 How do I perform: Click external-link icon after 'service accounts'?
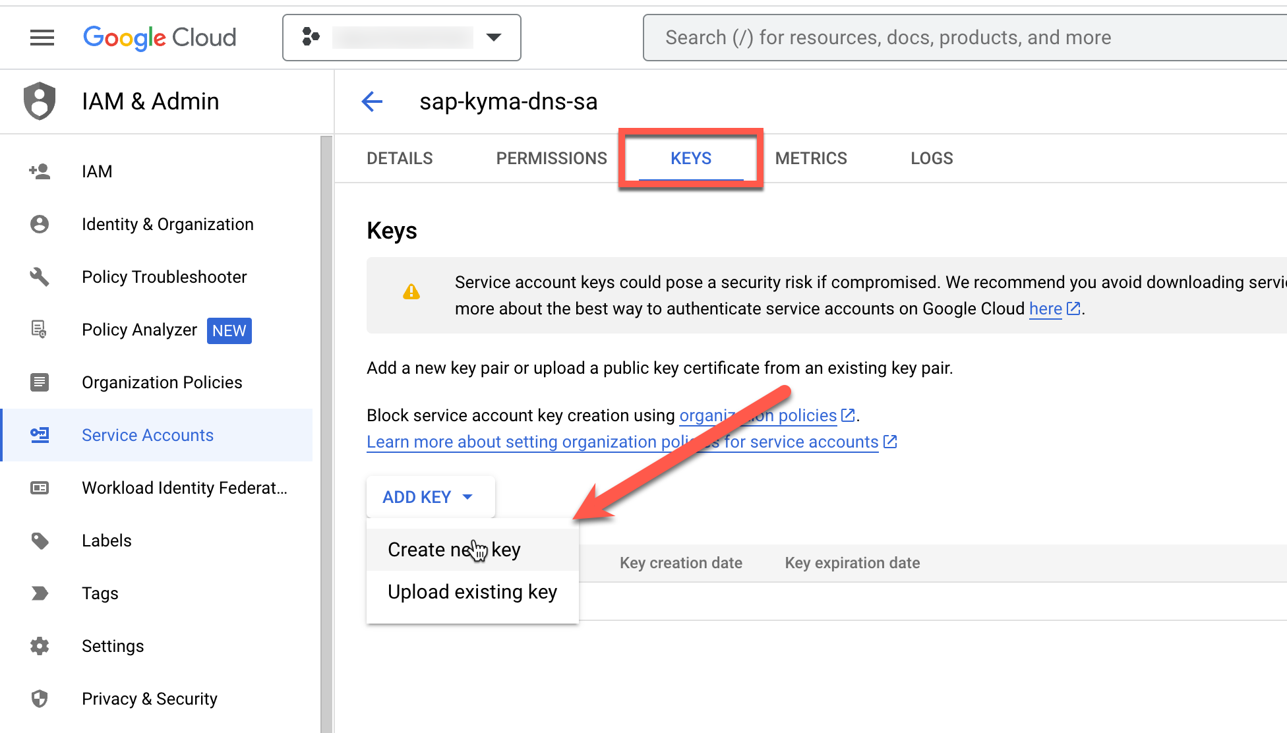[x=890, y=442]
